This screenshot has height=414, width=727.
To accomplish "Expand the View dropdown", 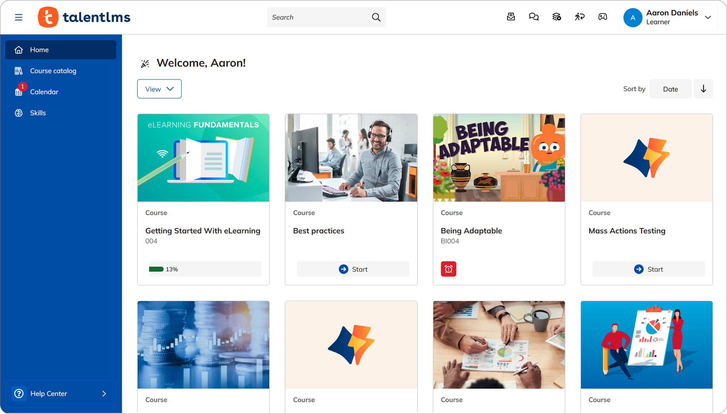I will pyautogui.click(x=159, y=89).
